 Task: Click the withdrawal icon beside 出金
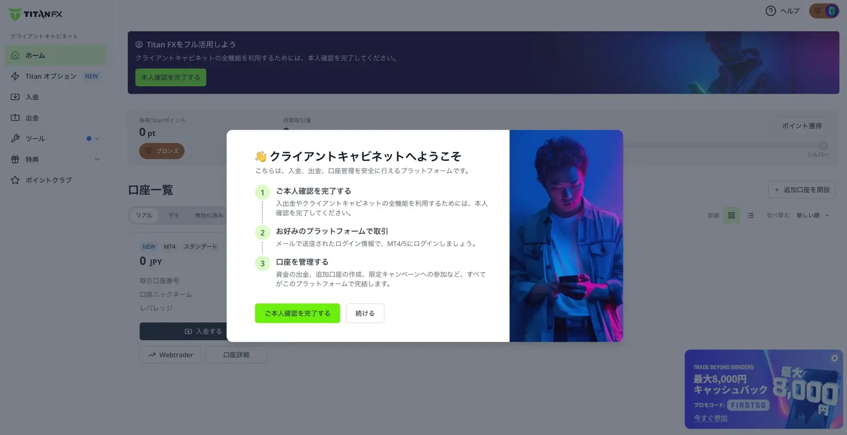pyautogui.click(x=15, y=117)
